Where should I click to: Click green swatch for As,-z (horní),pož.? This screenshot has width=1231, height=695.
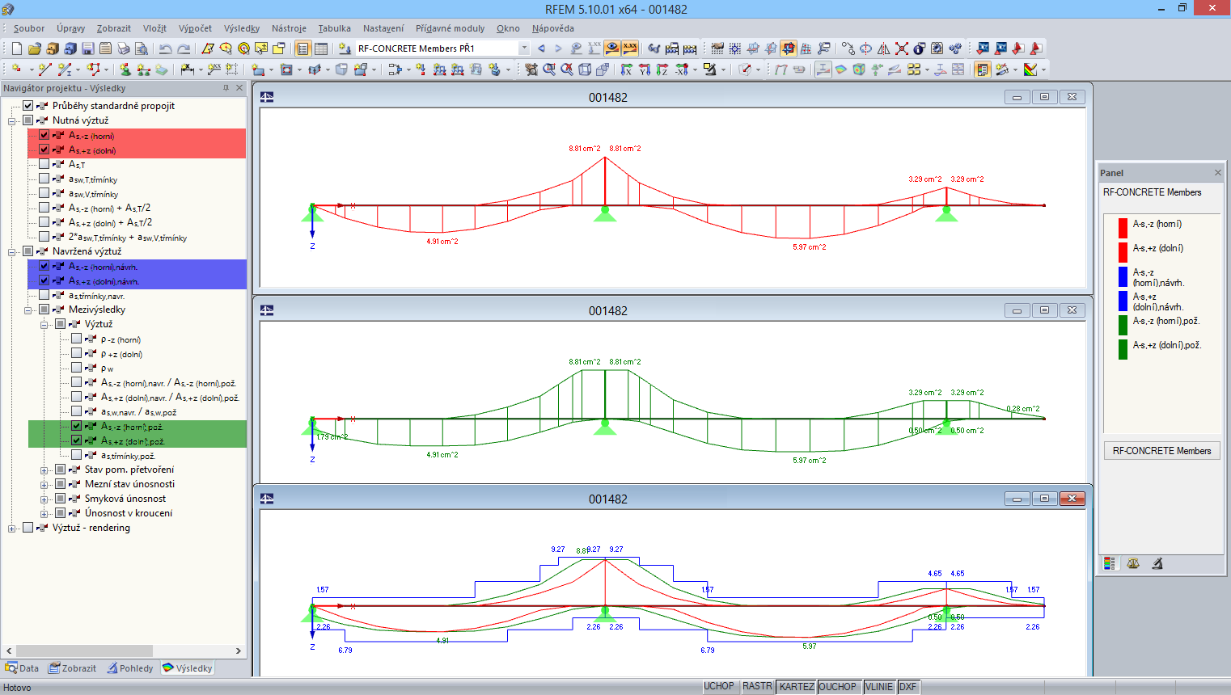1123,325
